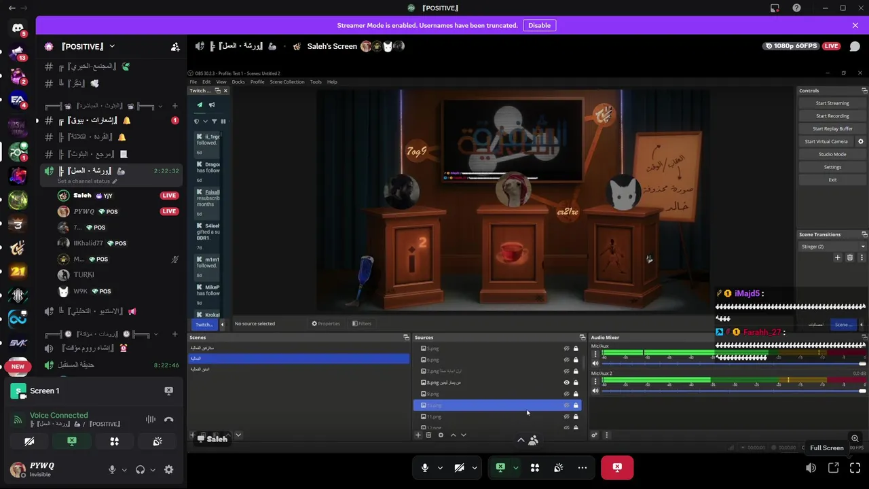The image size is (869, 489).
Task: Click the zoom magnifier icon above Full Screen
Action: point(855,438)
